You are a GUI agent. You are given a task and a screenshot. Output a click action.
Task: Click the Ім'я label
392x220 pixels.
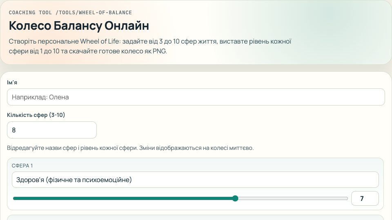(12, 82)
